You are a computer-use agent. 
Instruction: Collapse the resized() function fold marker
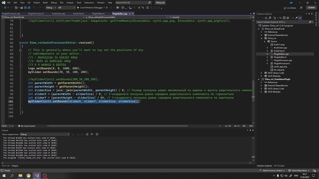coord(20,43)
